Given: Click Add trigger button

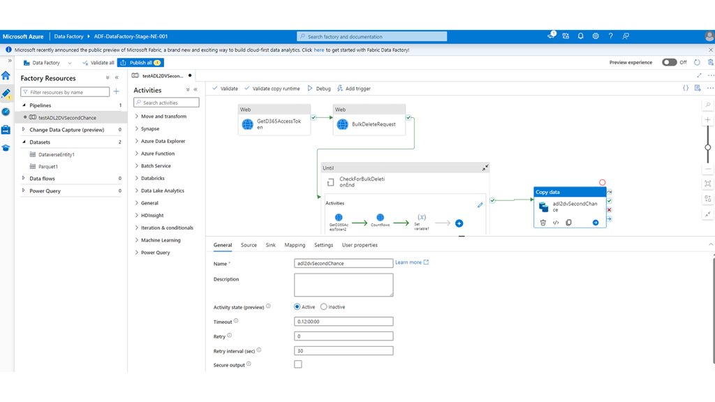Looking at the screenshot, I should coord(354,89).
